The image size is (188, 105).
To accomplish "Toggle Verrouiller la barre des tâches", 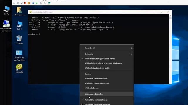I will coord(107,100).
